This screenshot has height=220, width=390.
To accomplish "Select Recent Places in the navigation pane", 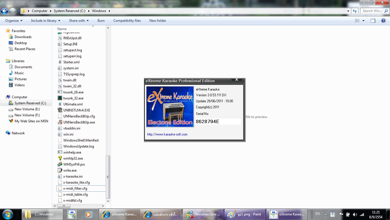I will (x=25, y=49).
